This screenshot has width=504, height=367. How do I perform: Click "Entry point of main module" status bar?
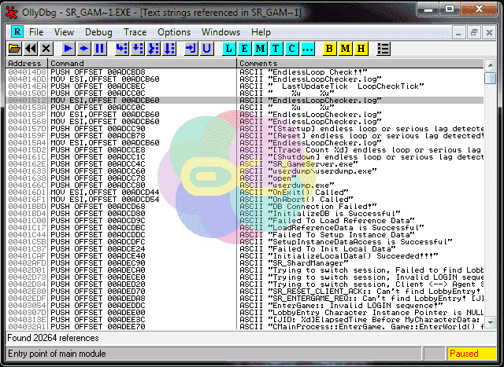(57, 354)
